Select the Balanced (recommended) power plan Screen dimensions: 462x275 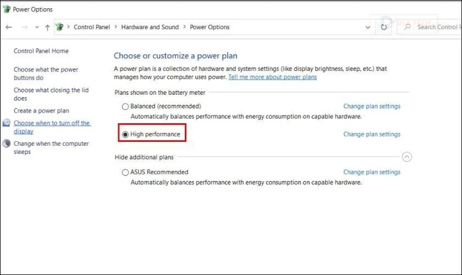click(x=125, y=106)
